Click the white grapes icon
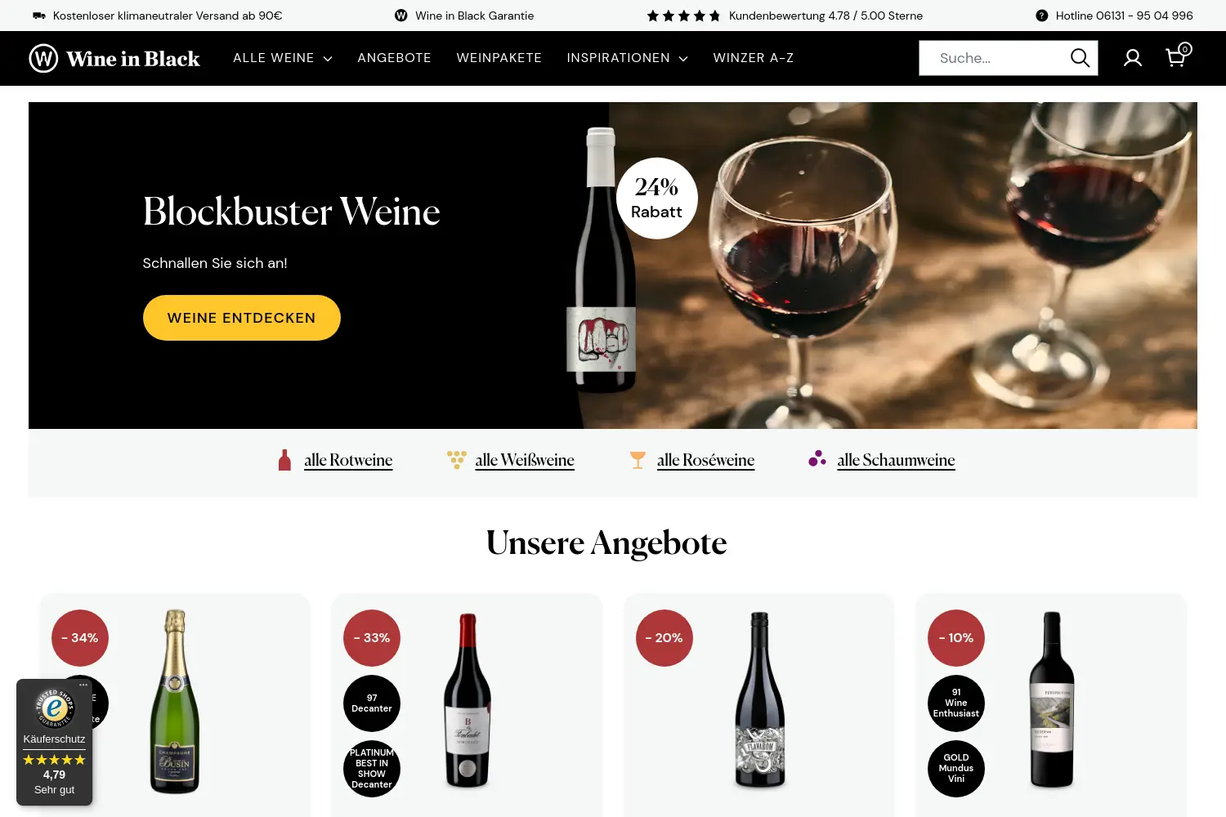This screenshot has width=1226, height=817. coord(457,460)
